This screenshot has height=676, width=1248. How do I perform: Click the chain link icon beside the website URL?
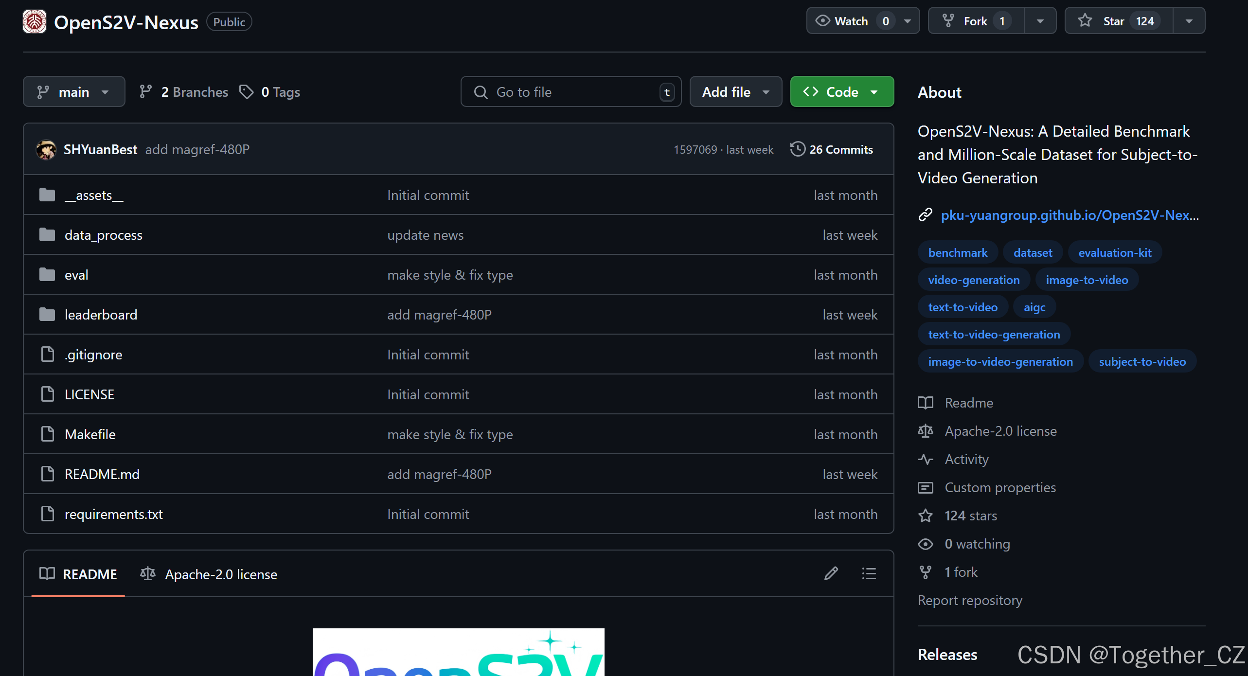coord(925,214)
